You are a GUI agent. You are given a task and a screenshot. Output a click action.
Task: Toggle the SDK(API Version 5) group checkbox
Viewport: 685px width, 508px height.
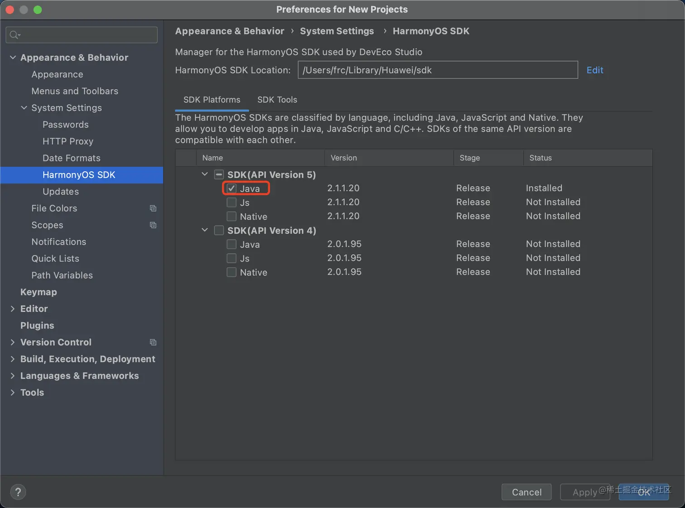point(219,174)
